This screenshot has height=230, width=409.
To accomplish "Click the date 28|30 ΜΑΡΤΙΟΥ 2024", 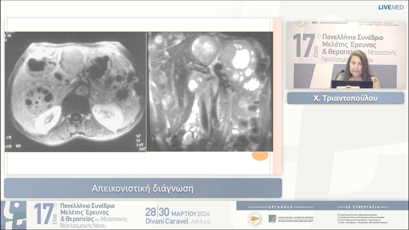I will pyautogui.click(x=177, y=213).
